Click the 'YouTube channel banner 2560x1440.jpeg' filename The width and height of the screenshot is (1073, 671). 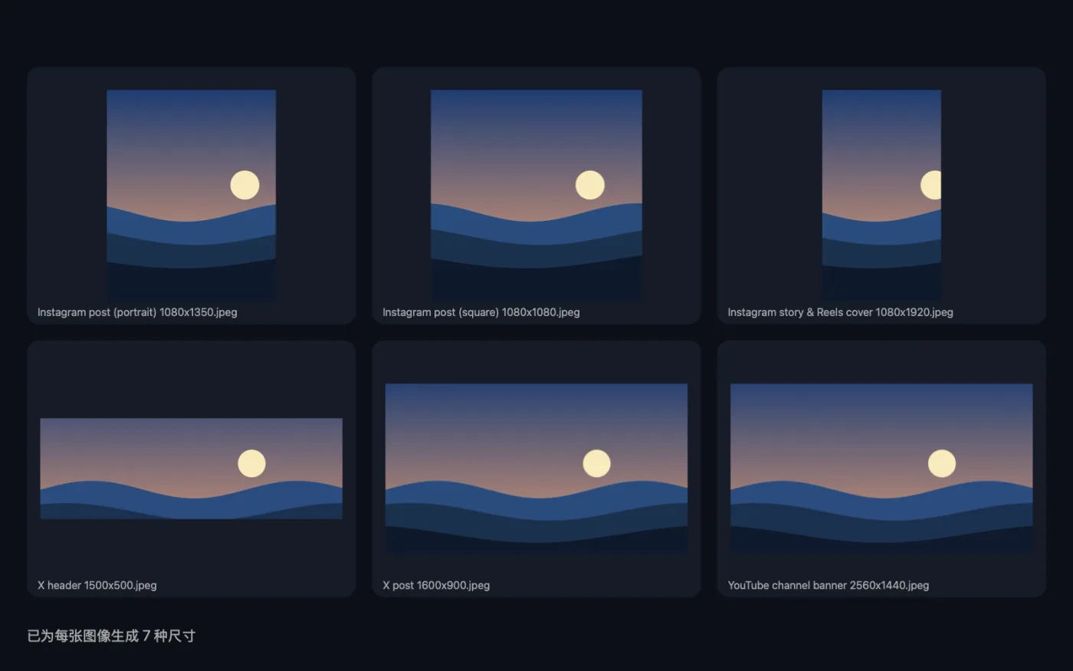[x=829, y=585]
